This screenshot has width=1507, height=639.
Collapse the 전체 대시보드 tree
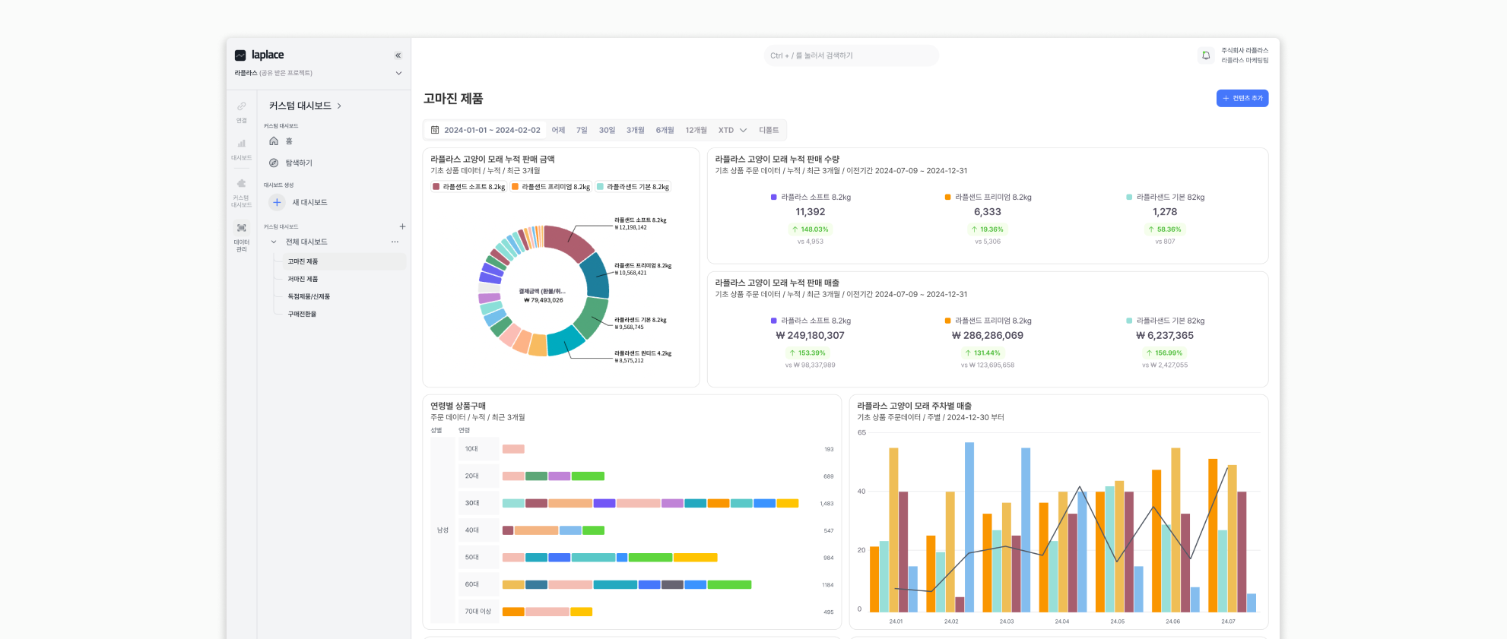click(x=274, y=242)
